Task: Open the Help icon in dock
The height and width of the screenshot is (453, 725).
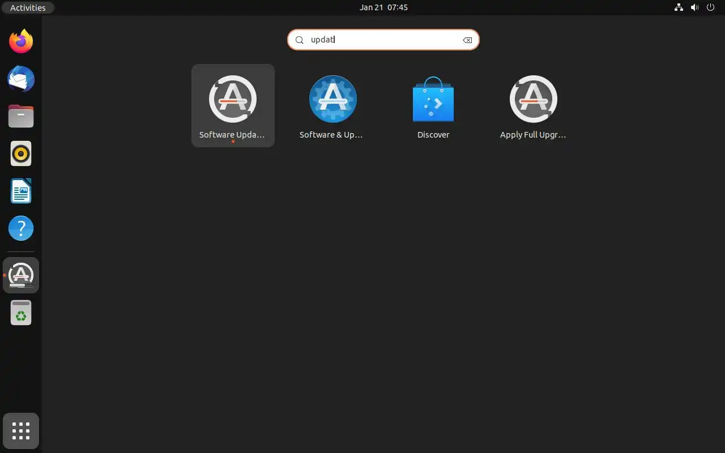Action: coord(21,228)
